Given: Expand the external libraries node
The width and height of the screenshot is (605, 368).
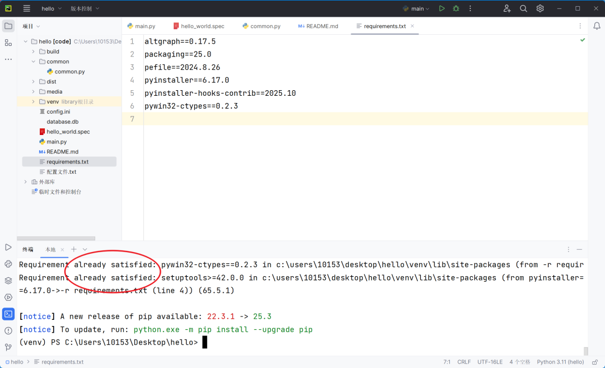Looking at the screenshot, I should (x=25, y=181).
